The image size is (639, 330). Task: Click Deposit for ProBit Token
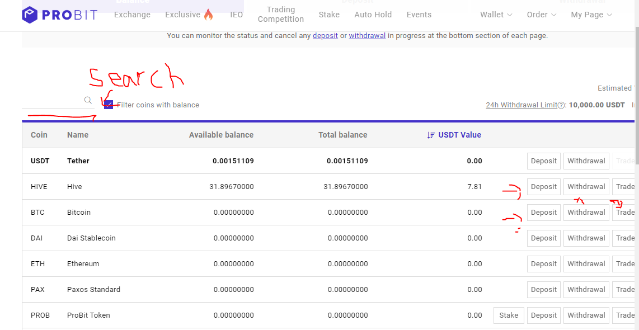click(x=544, y=315)
